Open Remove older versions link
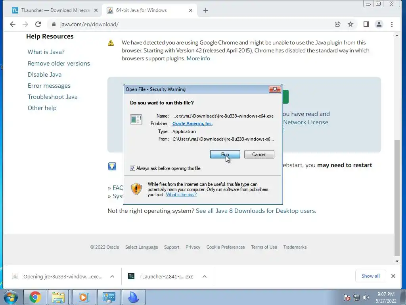 [59, 64]
